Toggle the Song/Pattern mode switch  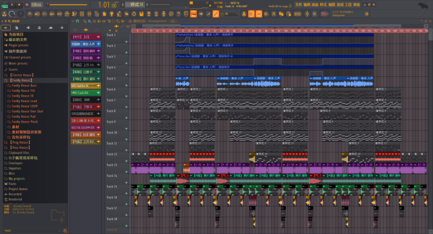tap(4, 4)
